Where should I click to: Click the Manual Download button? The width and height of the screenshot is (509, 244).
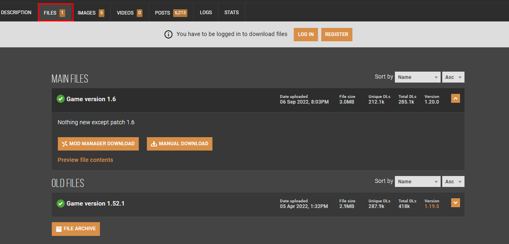point(179,144)
